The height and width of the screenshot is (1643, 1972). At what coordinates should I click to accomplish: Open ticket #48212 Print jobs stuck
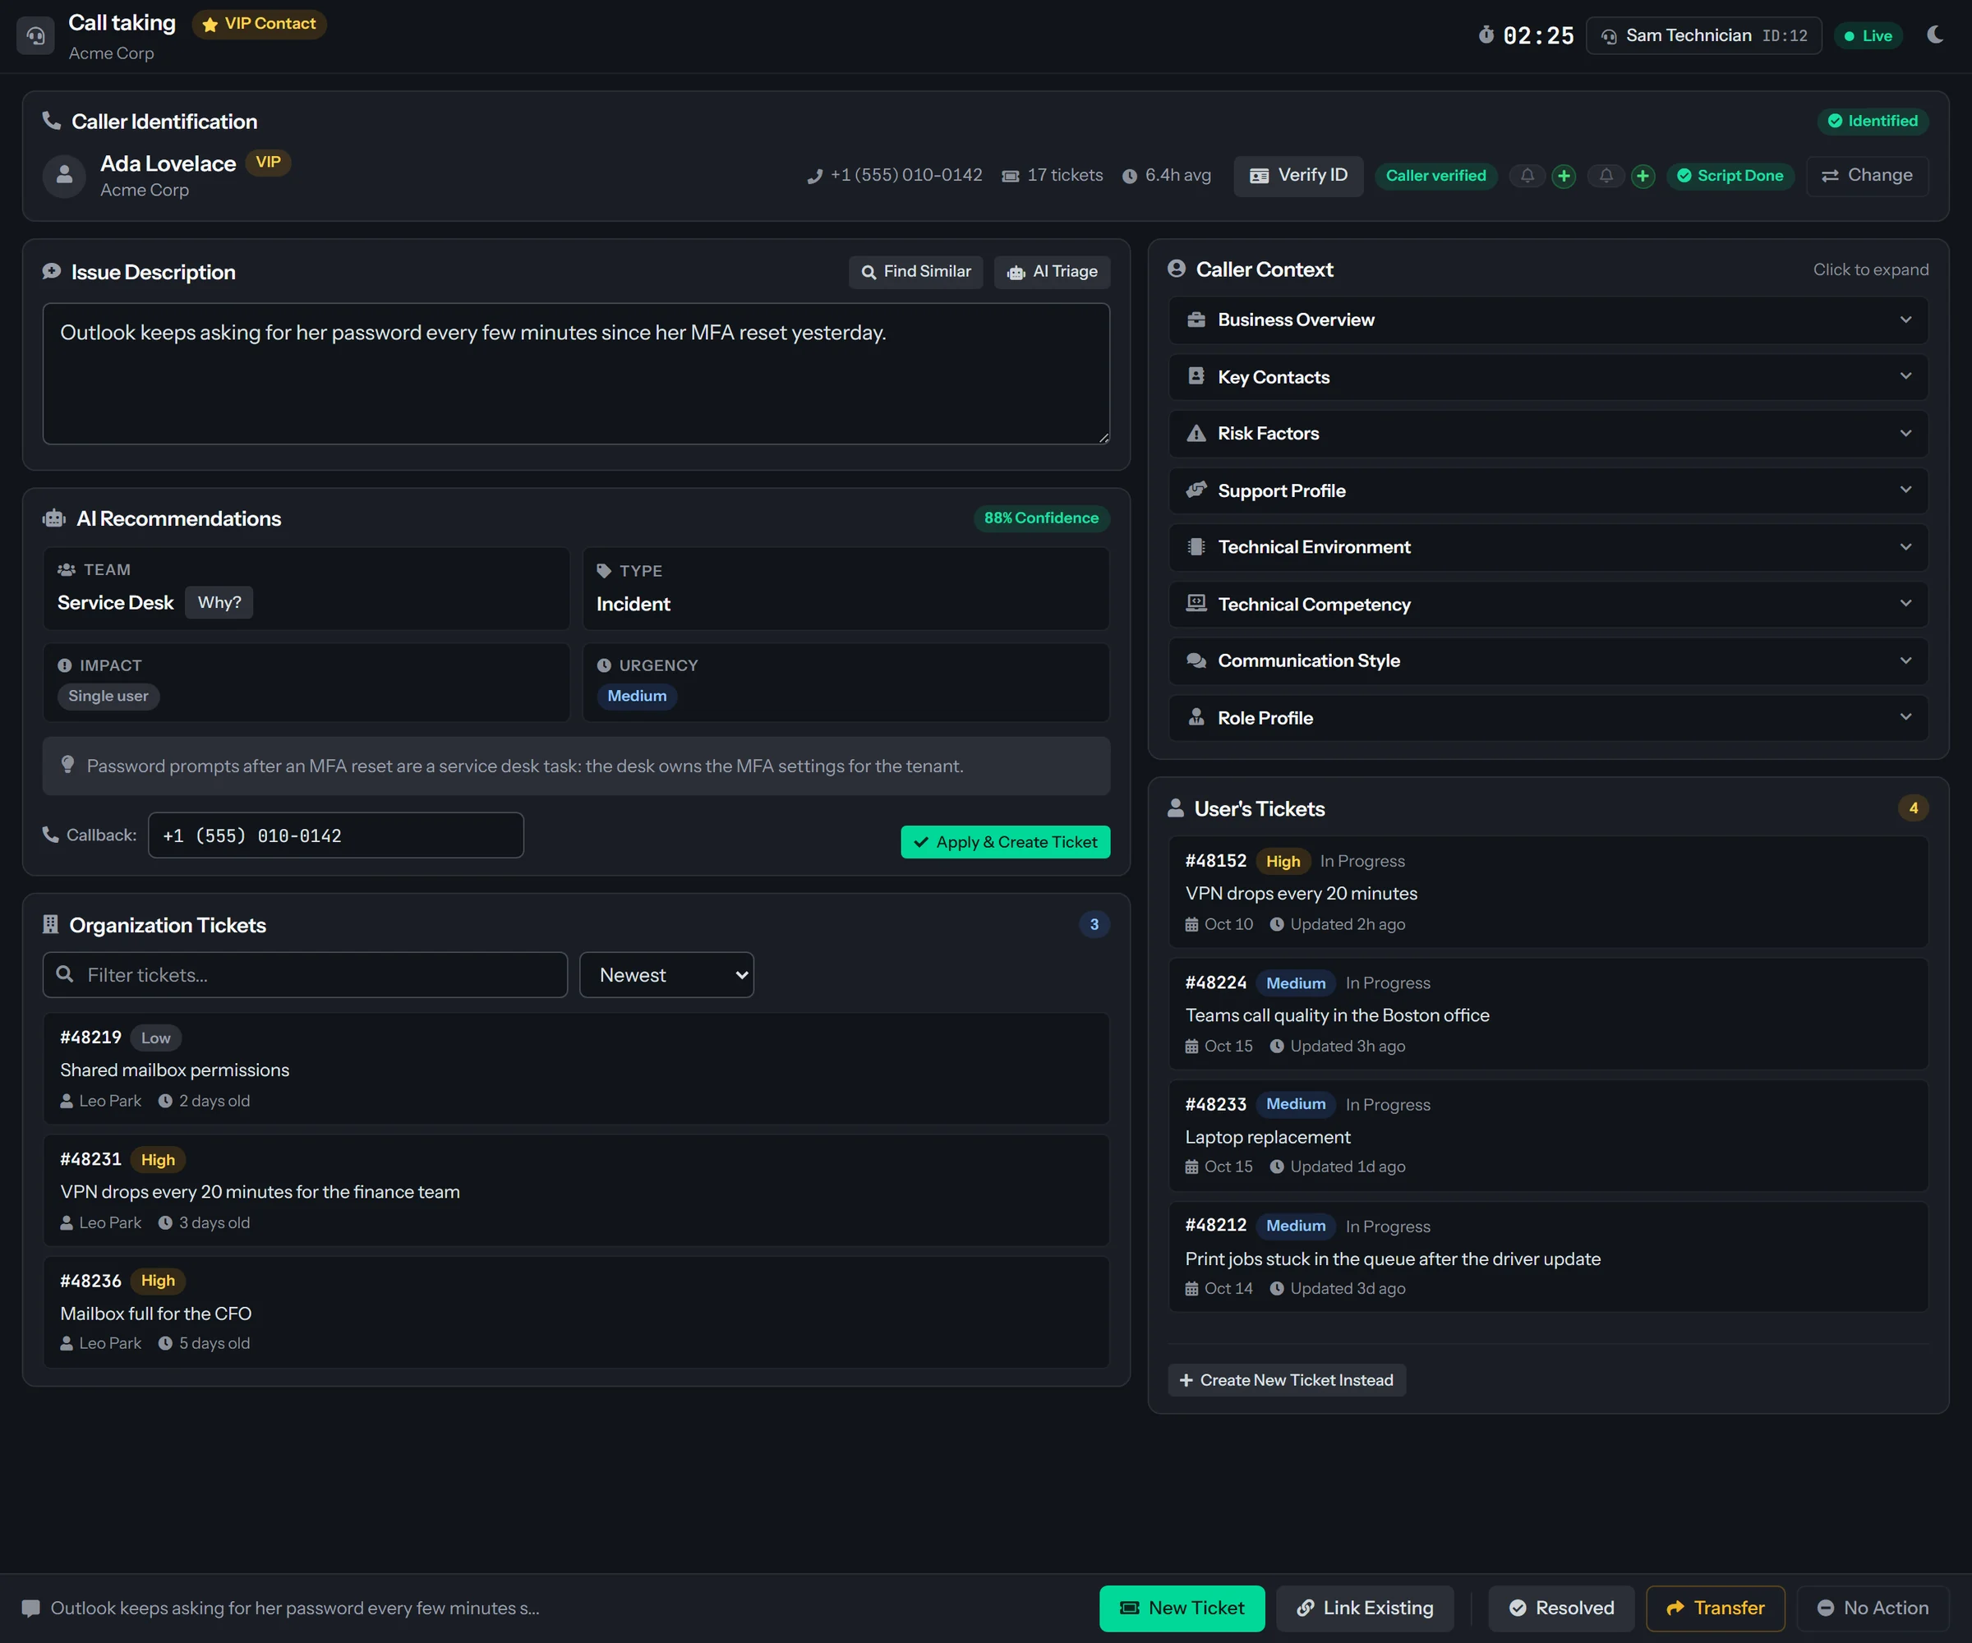coord(1547,1257)
